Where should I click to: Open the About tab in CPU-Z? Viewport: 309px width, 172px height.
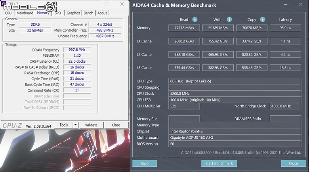pyautogui.click(x=102, y=13)
